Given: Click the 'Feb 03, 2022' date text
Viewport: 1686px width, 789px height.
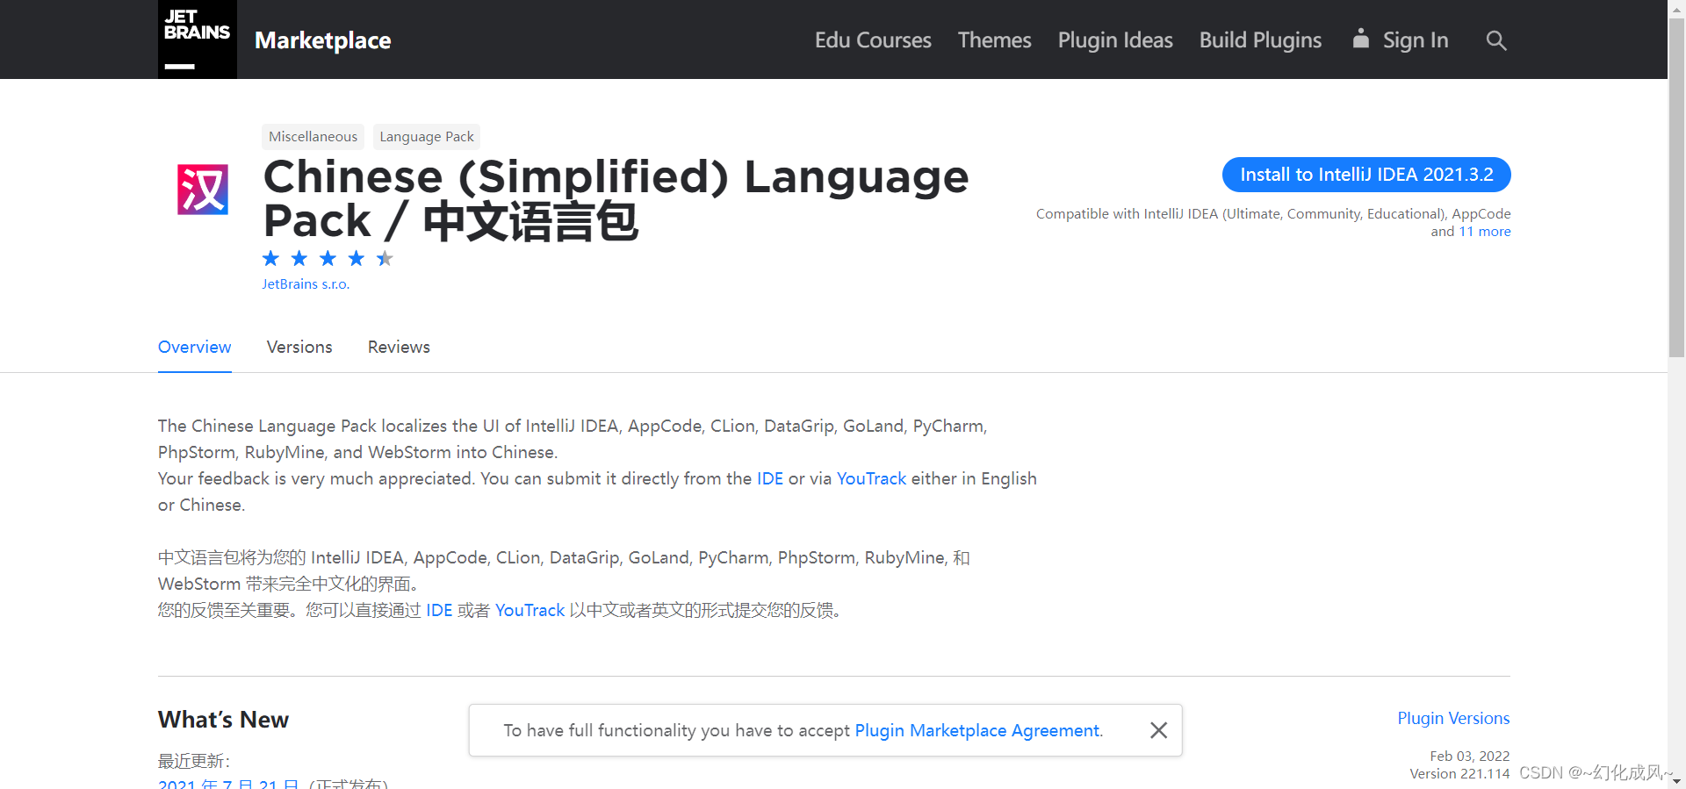Looking at the screenshot, I should [1469, 756].
